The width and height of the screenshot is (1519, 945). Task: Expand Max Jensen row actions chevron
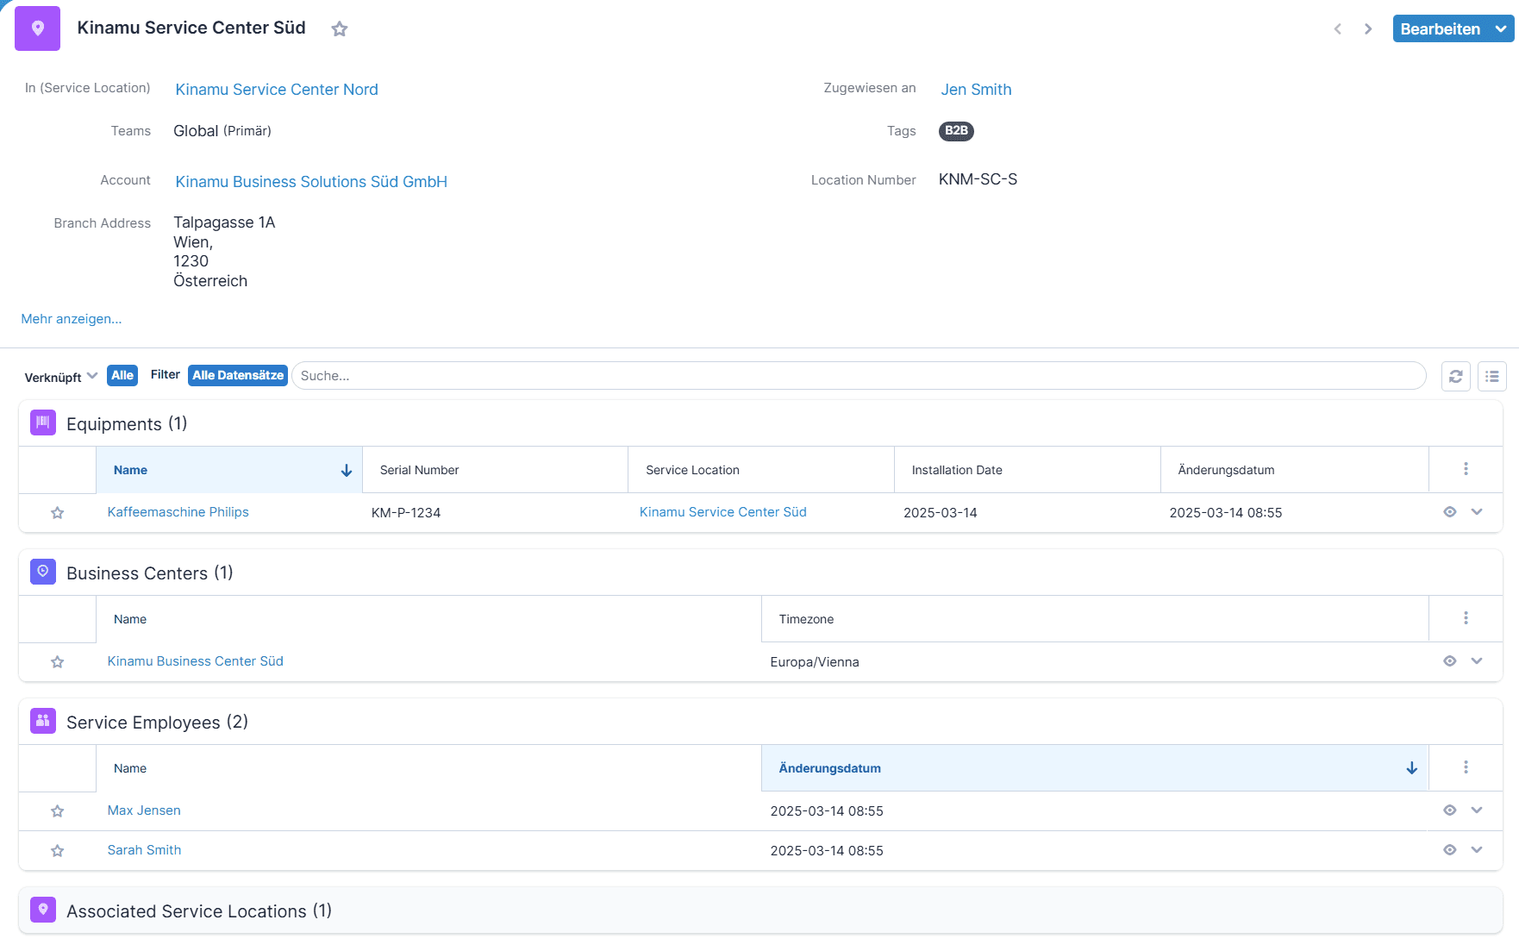[1477, 810]
